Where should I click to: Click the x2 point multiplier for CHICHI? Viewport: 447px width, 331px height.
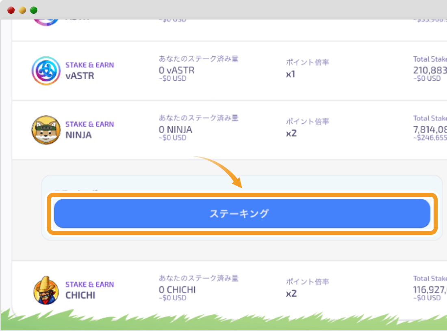pos(291,293)
